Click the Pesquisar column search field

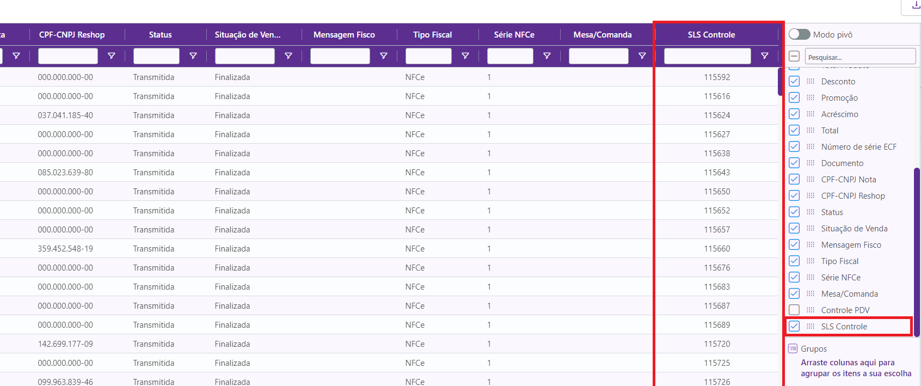coord(860,57)
